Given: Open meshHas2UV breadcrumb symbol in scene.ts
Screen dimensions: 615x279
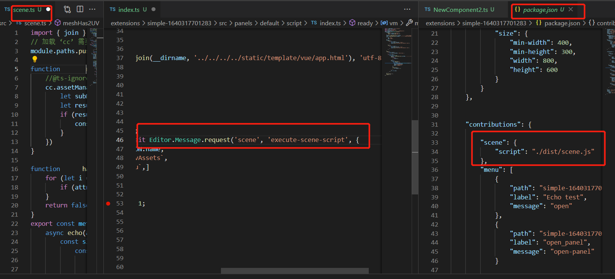Looking at the screenshot, I should (77, 23).
